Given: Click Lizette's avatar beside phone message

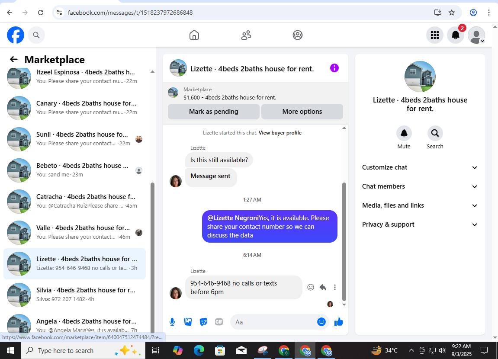Looking at the screenshot, I should (176, 293).
